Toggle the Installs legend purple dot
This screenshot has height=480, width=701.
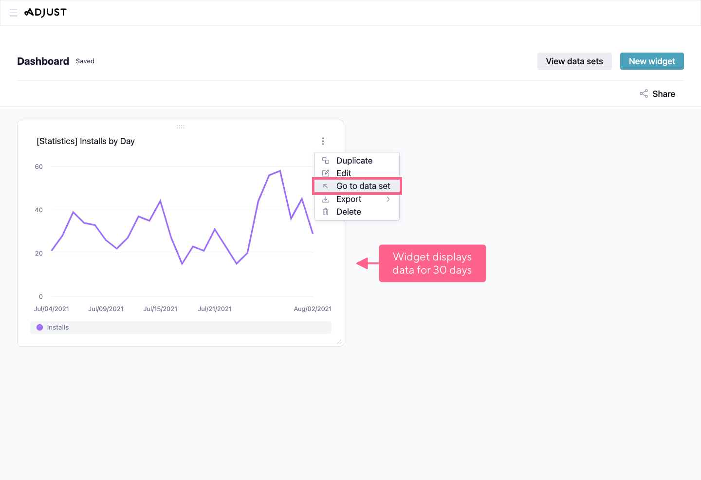40,328
